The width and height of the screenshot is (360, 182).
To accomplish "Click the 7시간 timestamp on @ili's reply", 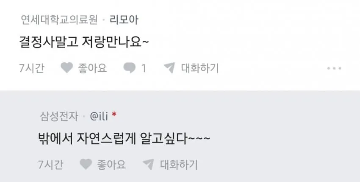I will click(50, 165).
